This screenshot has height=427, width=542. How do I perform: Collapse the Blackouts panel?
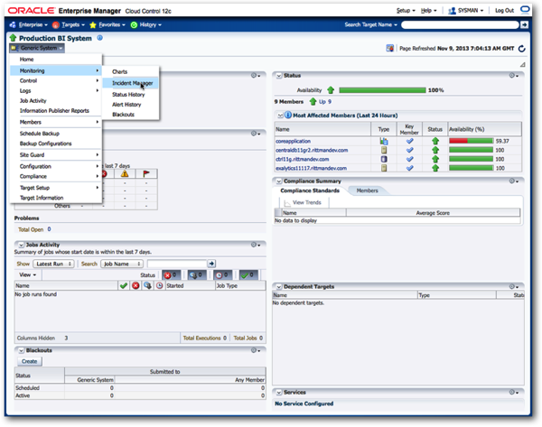coord(21,350)
